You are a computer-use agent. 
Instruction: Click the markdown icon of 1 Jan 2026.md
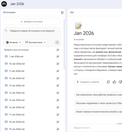click(x=6, y=56)
